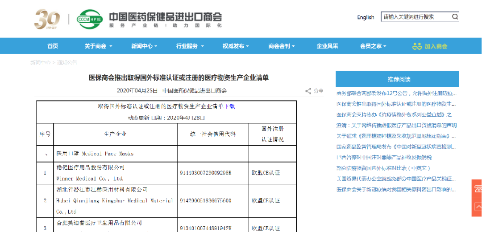Click credit code 91440300723009295R
Screen dimensions: 482x232
click(206, 173)
